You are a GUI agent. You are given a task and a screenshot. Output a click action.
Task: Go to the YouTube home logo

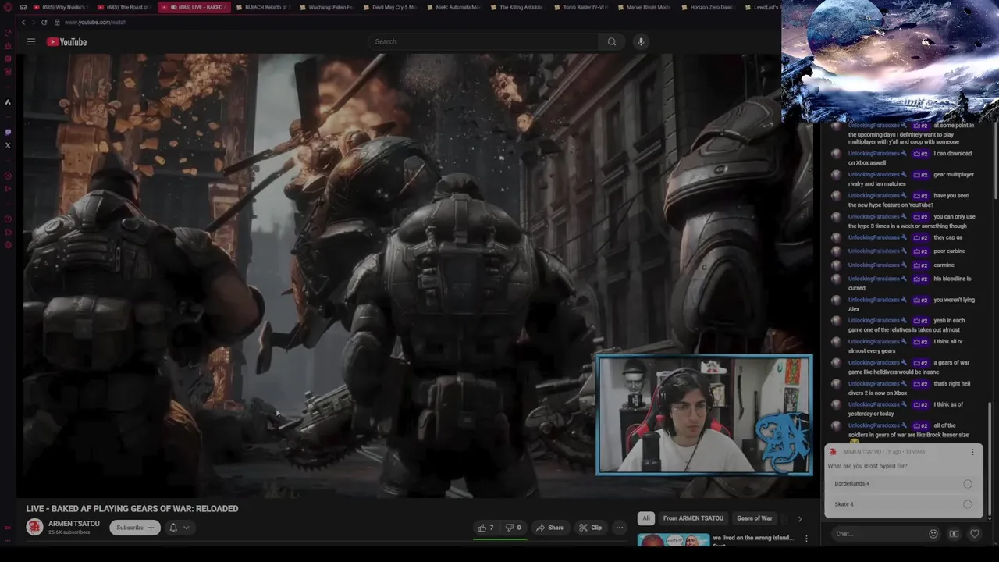[x=66, y=41]
